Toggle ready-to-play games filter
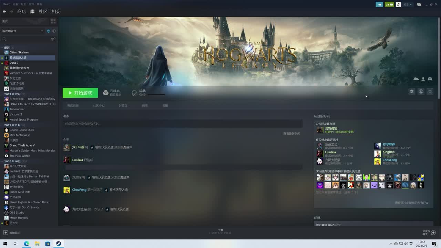The width and height of the screenshot is (441, 248). click(x=54, y=31)
